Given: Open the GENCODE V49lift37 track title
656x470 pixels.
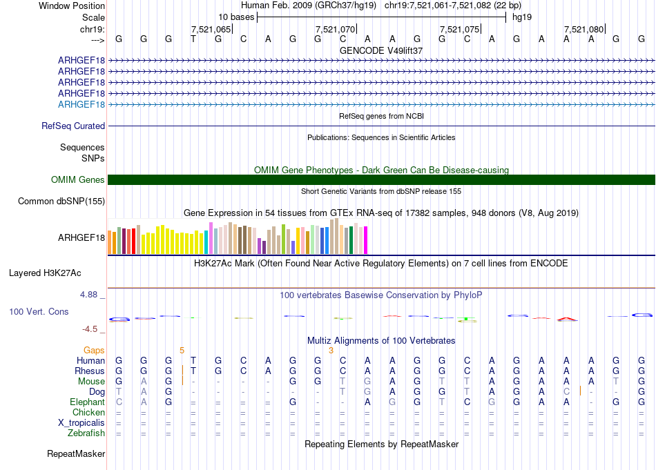Looking at the screenshot, I should (x=381, y=50).
